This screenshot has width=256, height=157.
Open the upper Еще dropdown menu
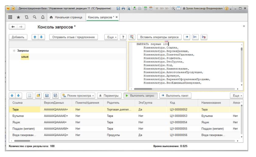point(112,37)
